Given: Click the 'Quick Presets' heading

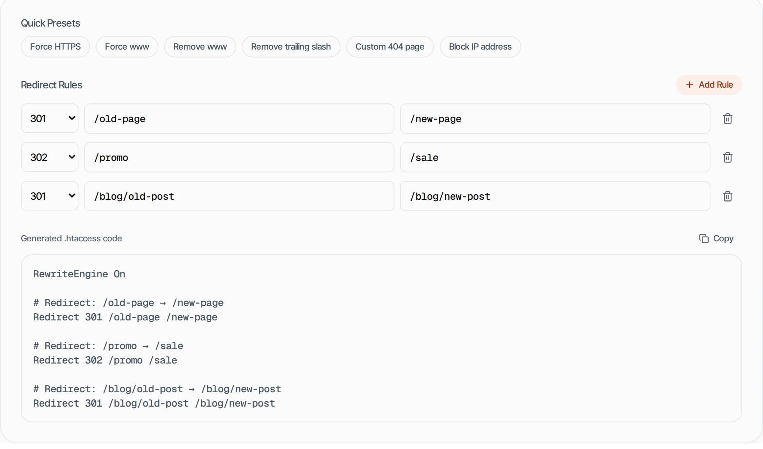Looking at the screenshot, I should [50, 23].
